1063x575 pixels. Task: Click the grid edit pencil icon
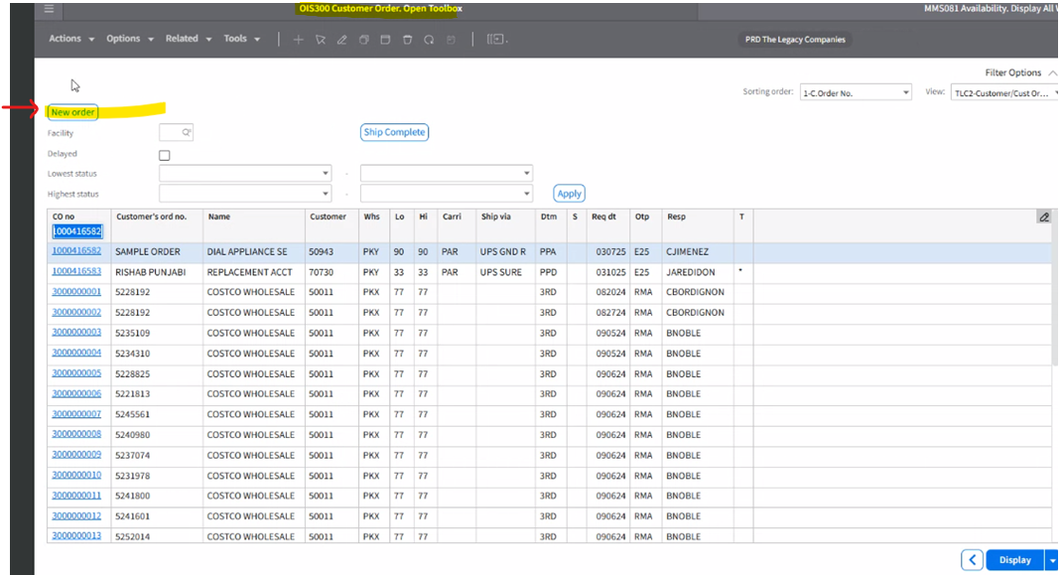click(1044, 216)
